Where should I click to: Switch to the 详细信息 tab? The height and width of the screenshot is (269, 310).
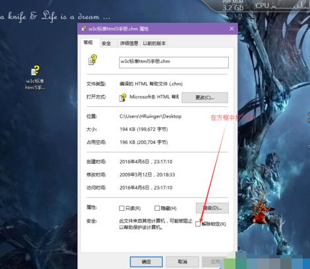(129, 44)
